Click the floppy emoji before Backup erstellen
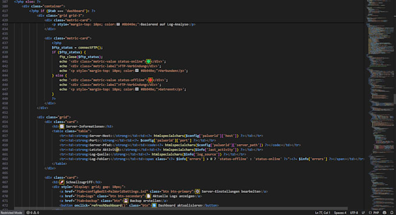The width and height of the screenshot is (396, 215). [x=126, y=200]
